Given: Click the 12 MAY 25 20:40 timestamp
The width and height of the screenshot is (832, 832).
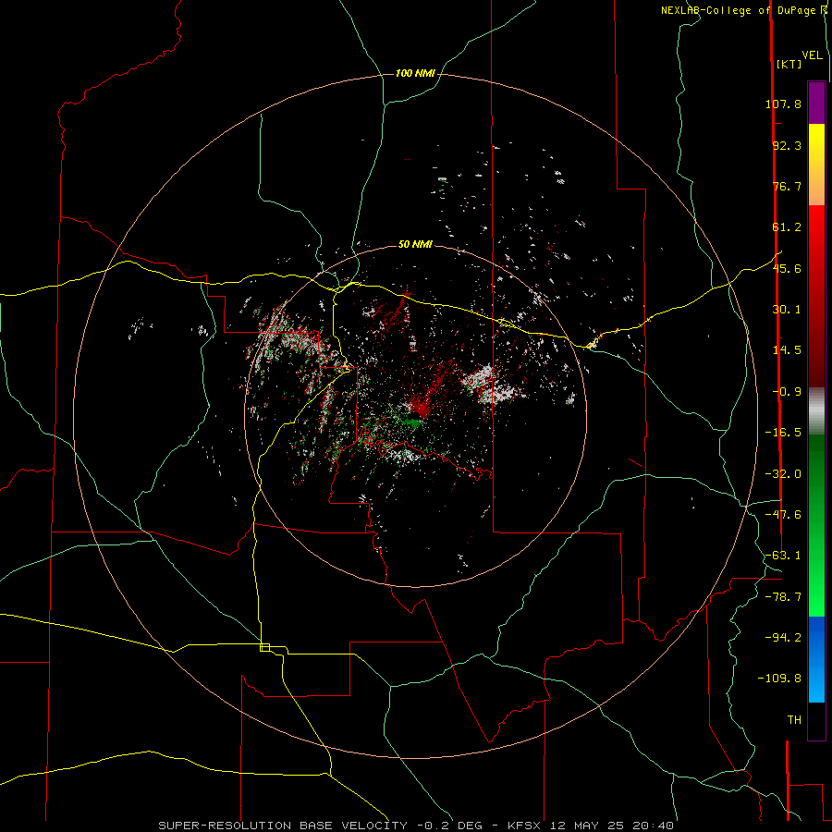Looking at the screenshot, I should 611,826.
